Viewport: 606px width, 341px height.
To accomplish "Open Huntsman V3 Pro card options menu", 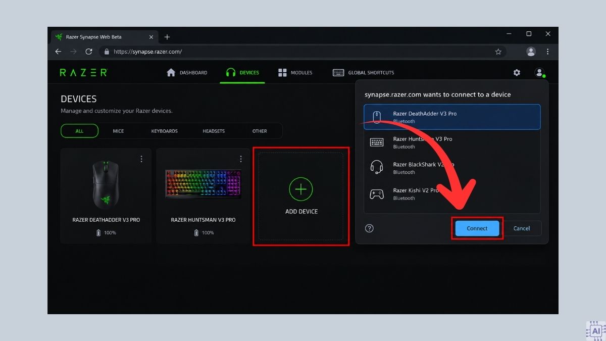I will (241, 159).
